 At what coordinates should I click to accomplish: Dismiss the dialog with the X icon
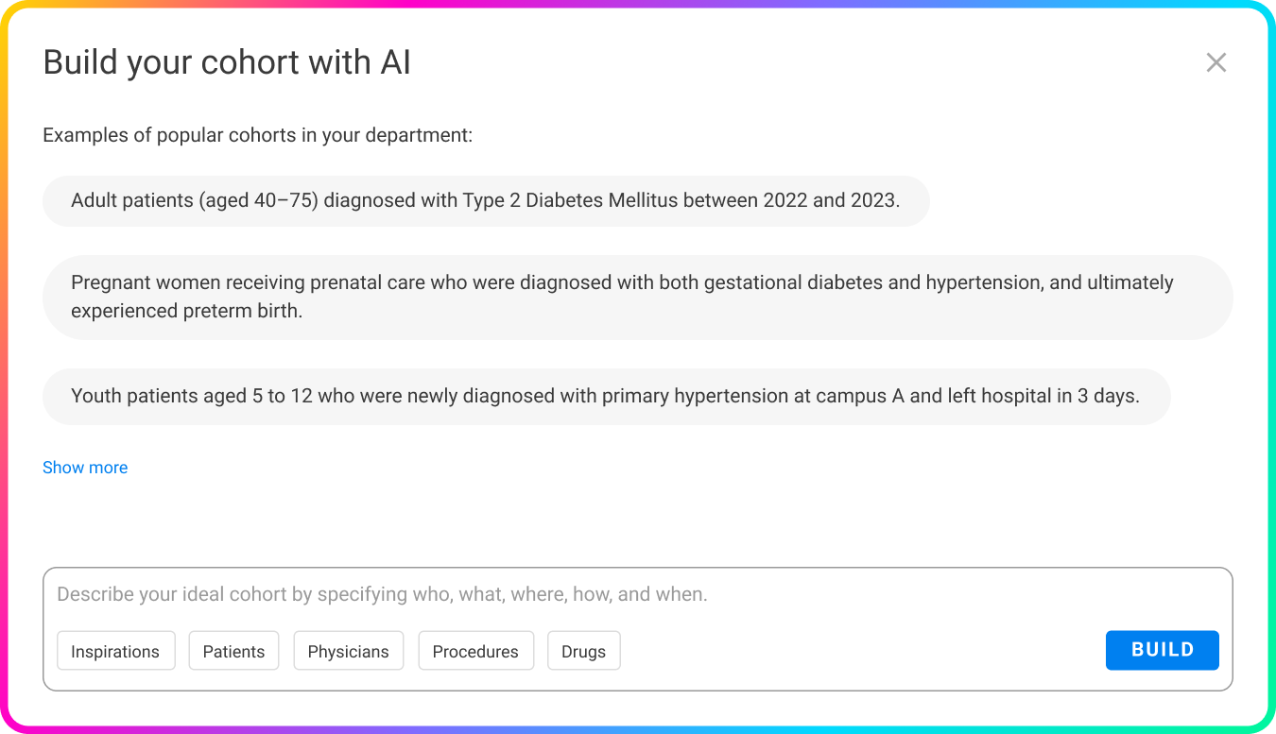coord(1216,62)
